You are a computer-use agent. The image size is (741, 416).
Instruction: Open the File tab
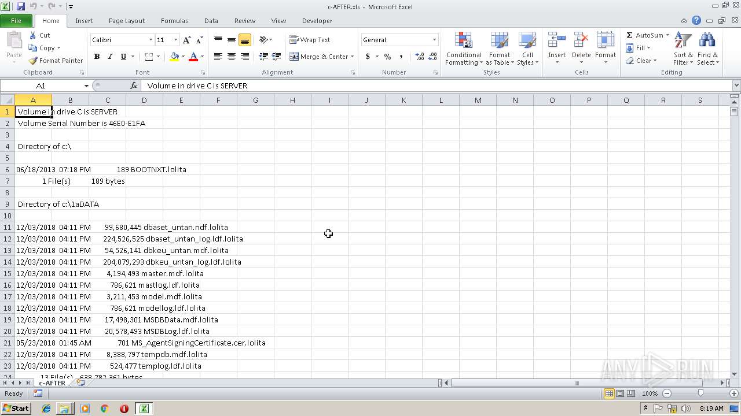[16, 21]
